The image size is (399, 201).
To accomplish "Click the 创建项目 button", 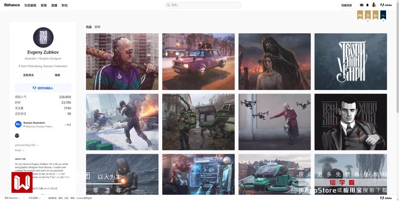I will [346, 5].
